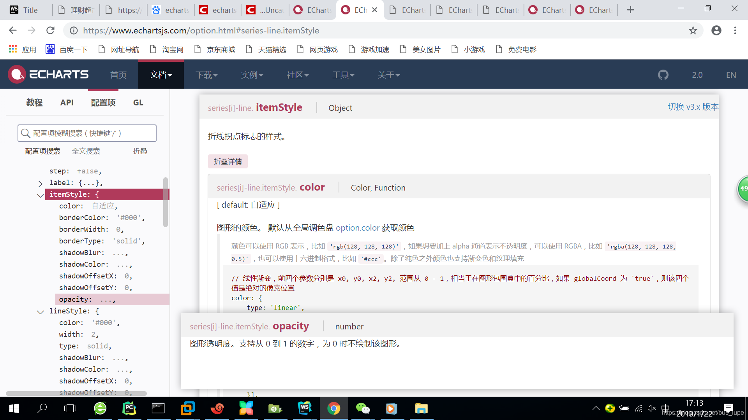Open the apps grid in bookmarks bar
748x420 pixels.
(13, 49)
